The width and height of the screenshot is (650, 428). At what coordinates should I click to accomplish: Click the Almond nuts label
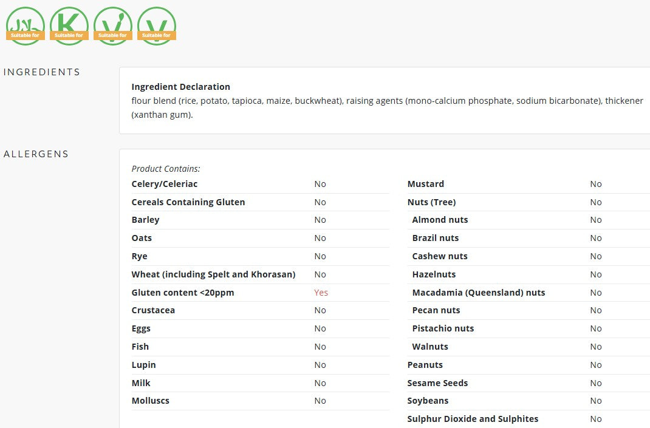(x=440, y=220)
